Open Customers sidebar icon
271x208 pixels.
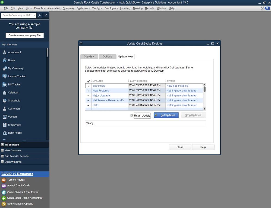(x=5, y=109)
